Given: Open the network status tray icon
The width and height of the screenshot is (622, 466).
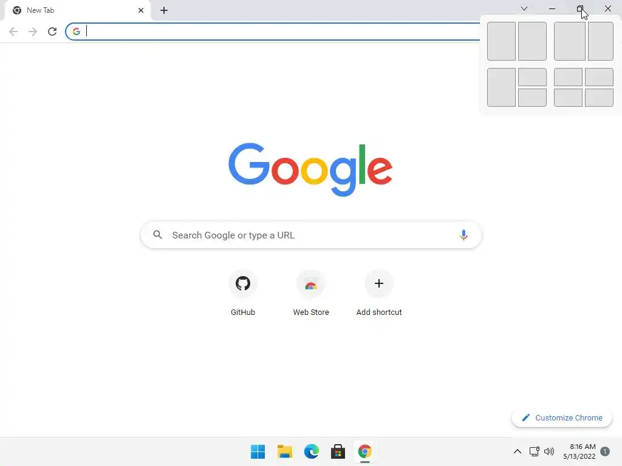Looking at the screenshot, I should point(535,451).
